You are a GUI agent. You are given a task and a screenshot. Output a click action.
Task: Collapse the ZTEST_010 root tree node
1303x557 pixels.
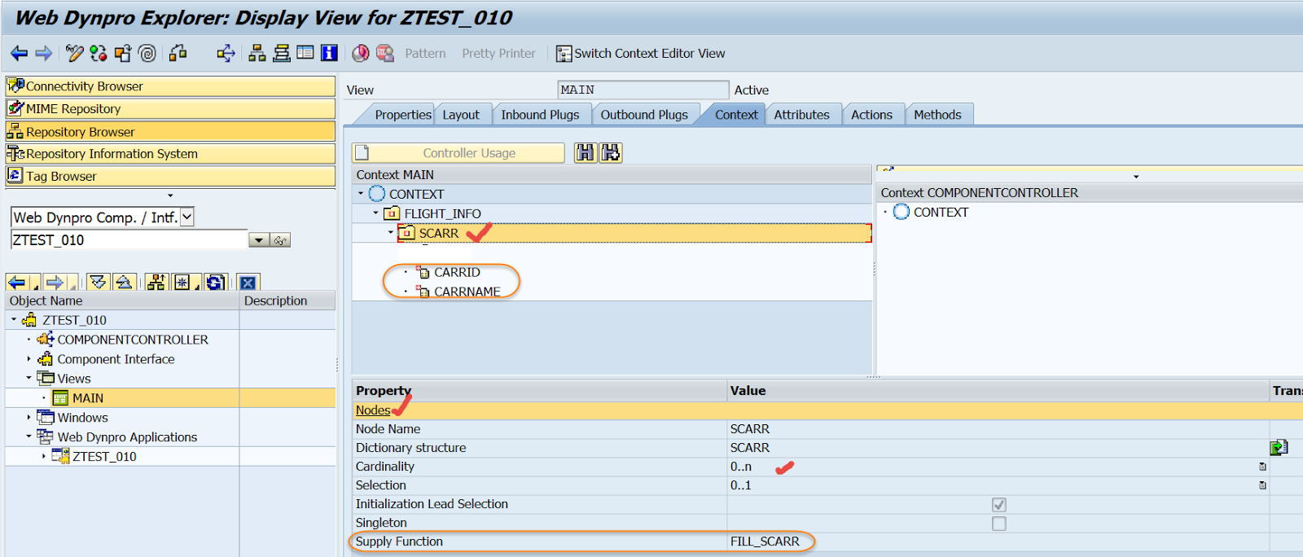[14, 320]
